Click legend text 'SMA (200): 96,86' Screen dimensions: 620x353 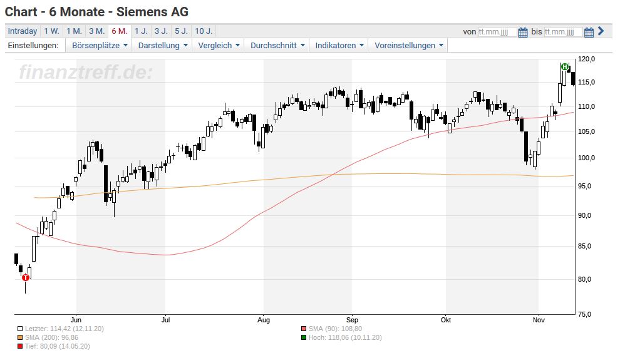click(x=52, y=337)
